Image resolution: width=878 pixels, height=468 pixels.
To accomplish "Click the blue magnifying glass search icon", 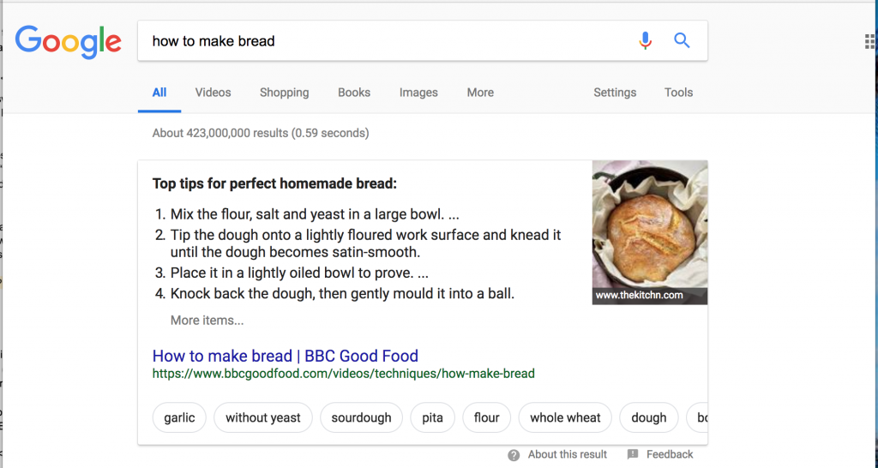I will coord(682,40).
